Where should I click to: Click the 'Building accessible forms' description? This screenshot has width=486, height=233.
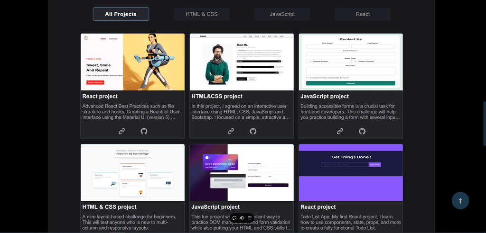pyautogui.click(x=350, y=112)
